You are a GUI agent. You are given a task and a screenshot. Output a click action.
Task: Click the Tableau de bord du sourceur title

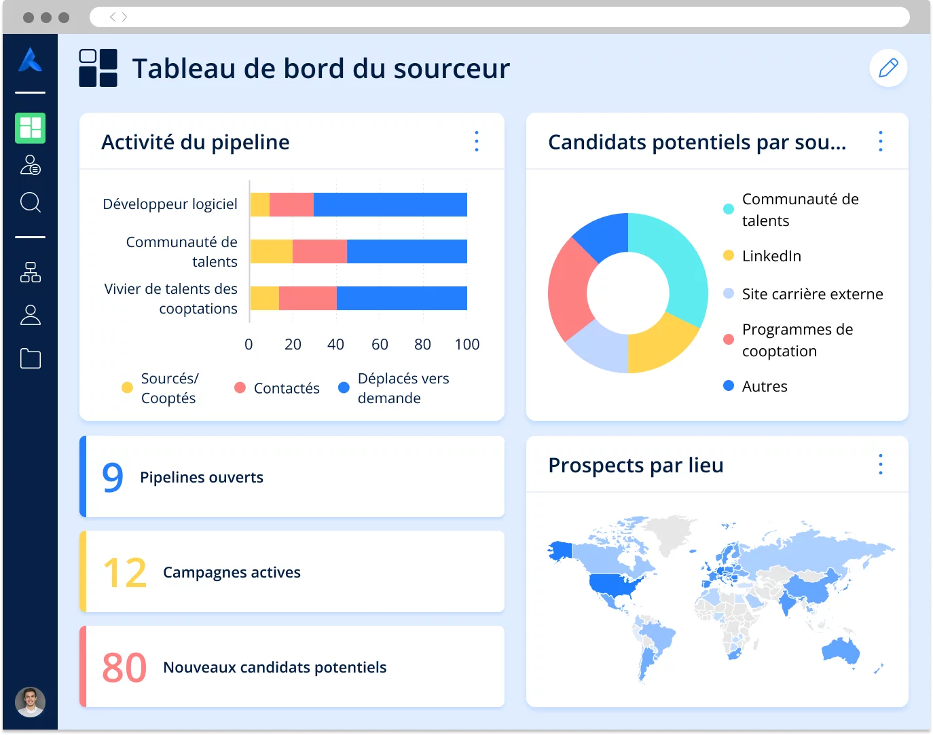click(321, 68)
